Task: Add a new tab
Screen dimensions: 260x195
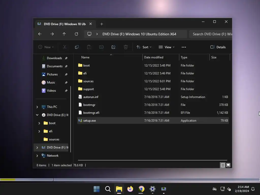Action: pos(102,24)
